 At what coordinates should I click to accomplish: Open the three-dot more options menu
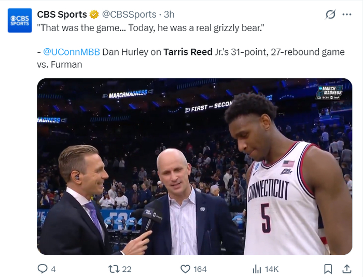(x=347, y=14)
